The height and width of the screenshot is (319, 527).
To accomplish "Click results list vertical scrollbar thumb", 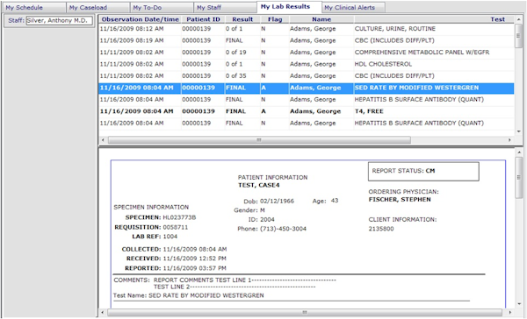I will pyautogui.click(x=518, y=36).
